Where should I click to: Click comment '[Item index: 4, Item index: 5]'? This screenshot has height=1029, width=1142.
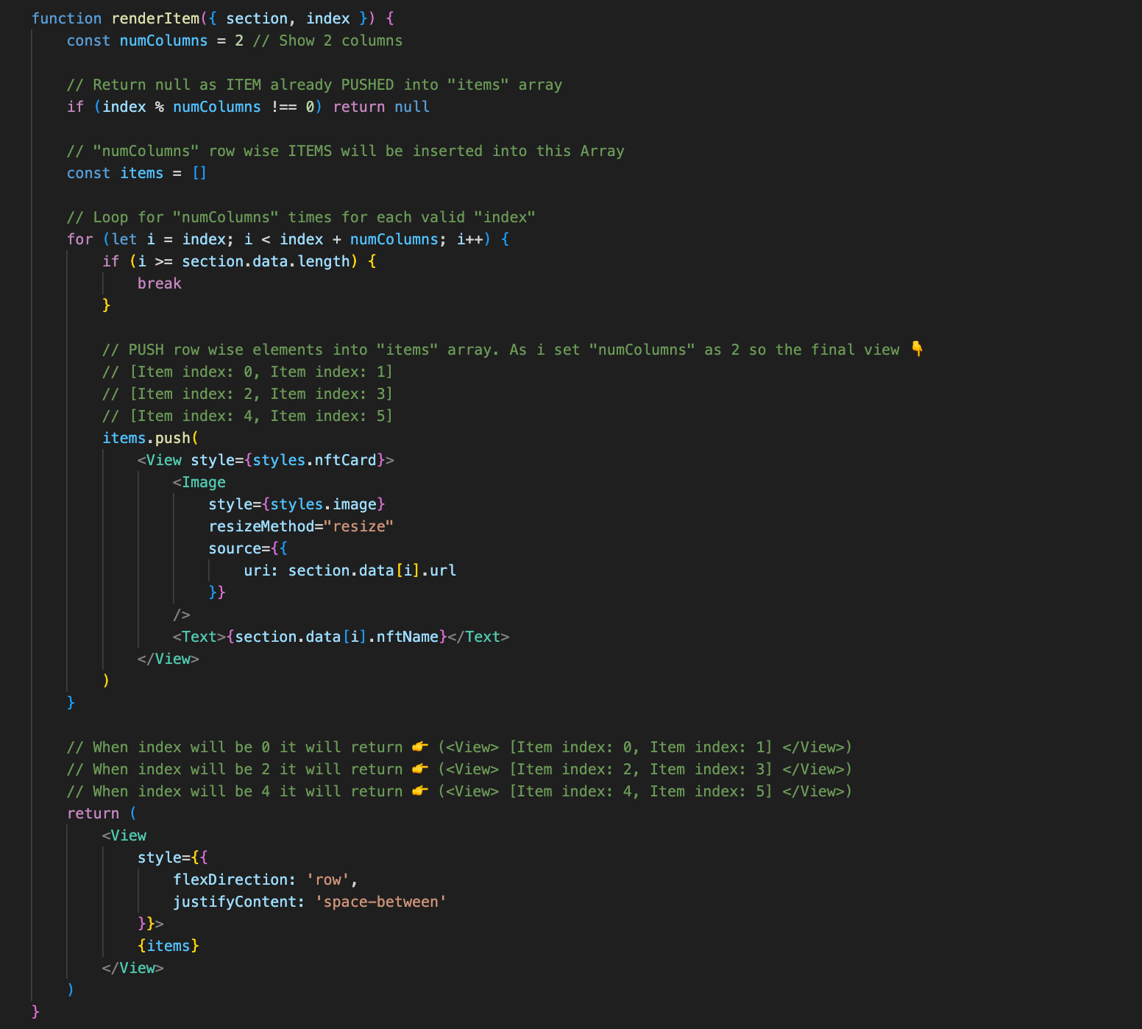point(248,416)
